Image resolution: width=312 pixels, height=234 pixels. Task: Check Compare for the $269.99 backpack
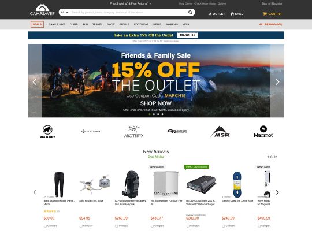click(116, 226)
